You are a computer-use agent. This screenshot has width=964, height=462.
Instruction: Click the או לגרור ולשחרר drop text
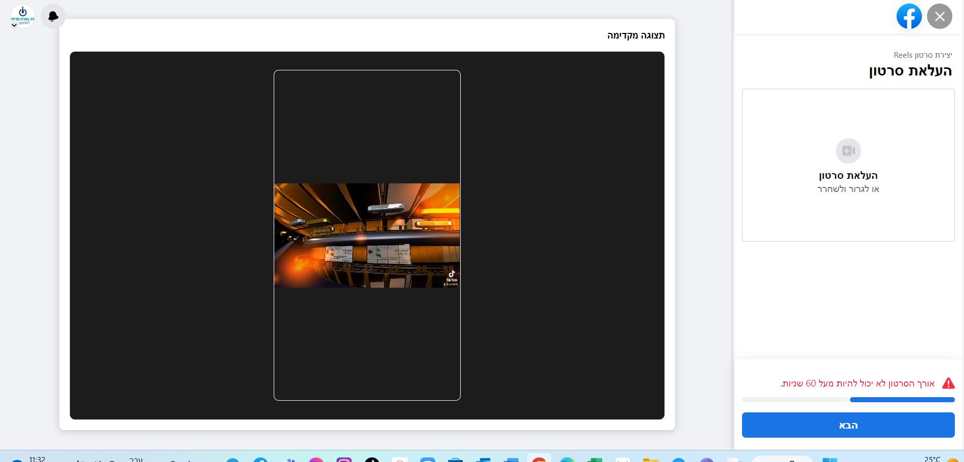click(x=848, y=189)
